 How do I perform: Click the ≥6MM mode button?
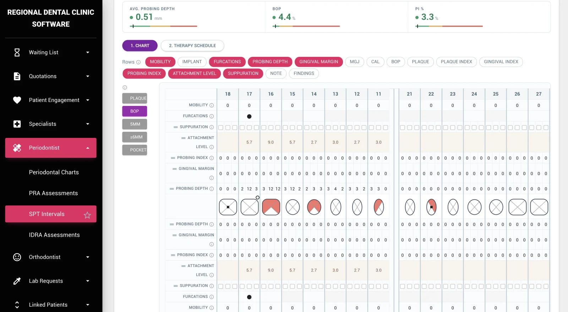click(135, 137)
